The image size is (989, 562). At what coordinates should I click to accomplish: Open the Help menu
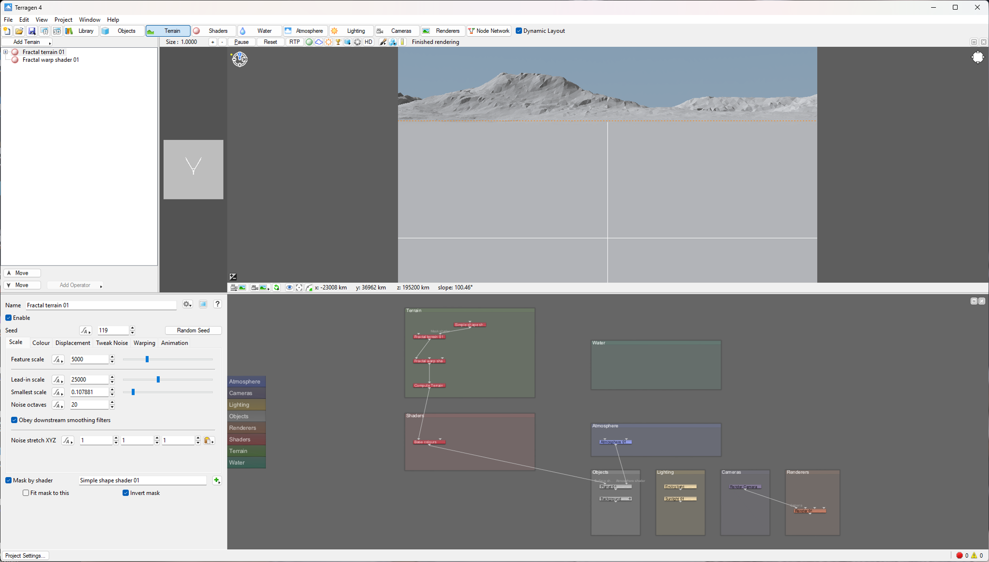(x=113, y=20)
